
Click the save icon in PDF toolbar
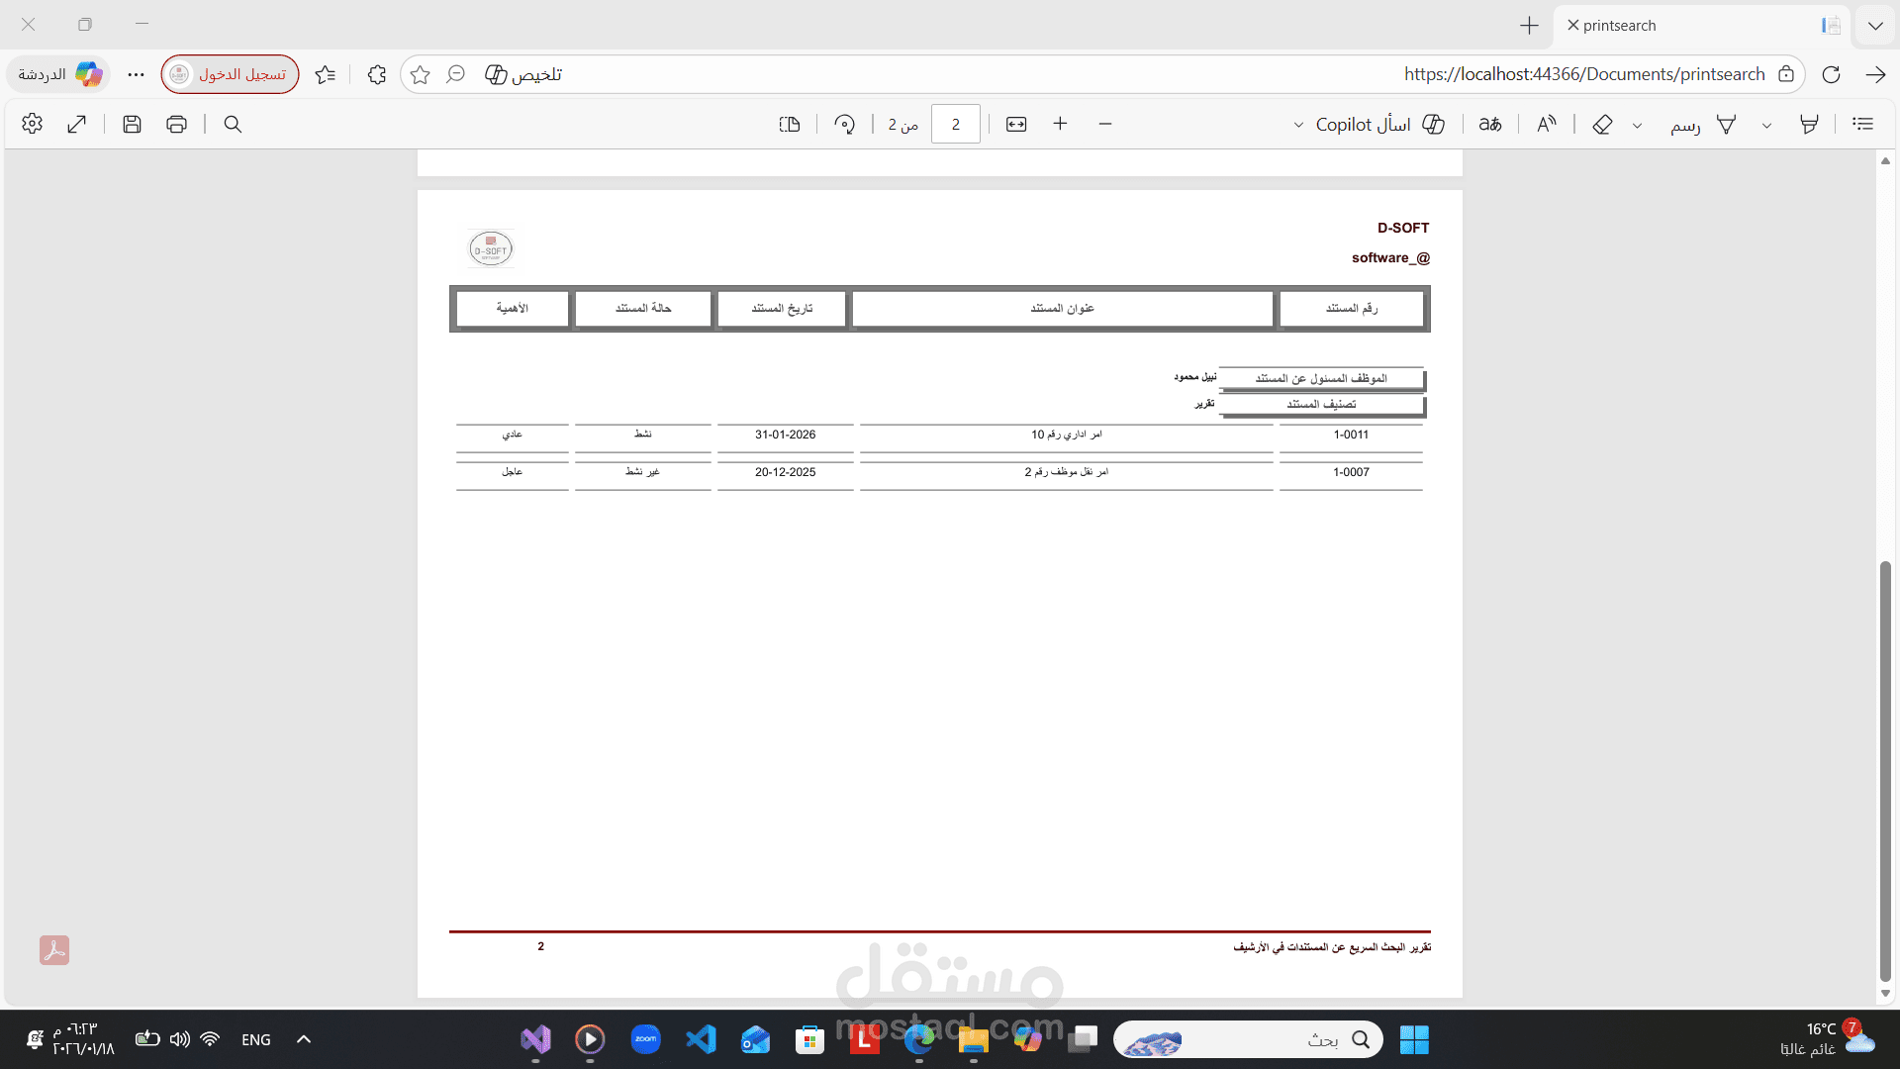(132, 124)
